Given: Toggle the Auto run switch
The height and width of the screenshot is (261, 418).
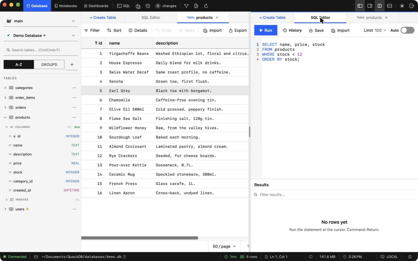Looking at the screenshot, I should click(x=407, y=30).
